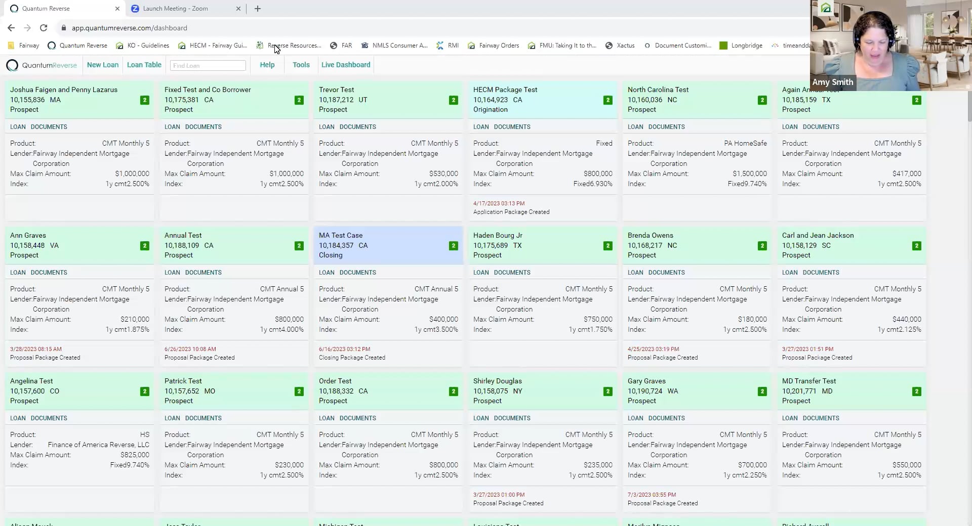Viewport: 972px width, 526px height.
Task: Click inside the Find Loan search field
Action: pos(208,65)
